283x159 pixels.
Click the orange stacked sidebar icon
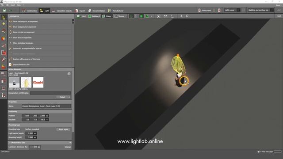point(4,67)
